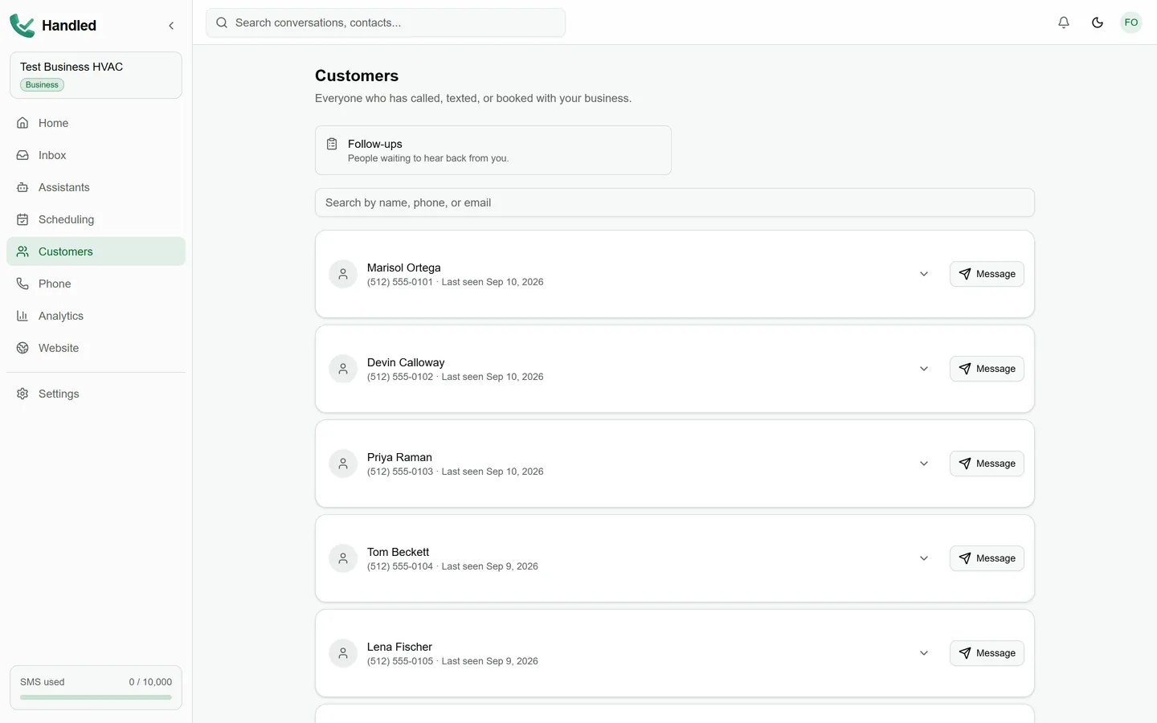Open notifications bell
The height and width of the screenshot is (723, 1157).
(1064, 22)
